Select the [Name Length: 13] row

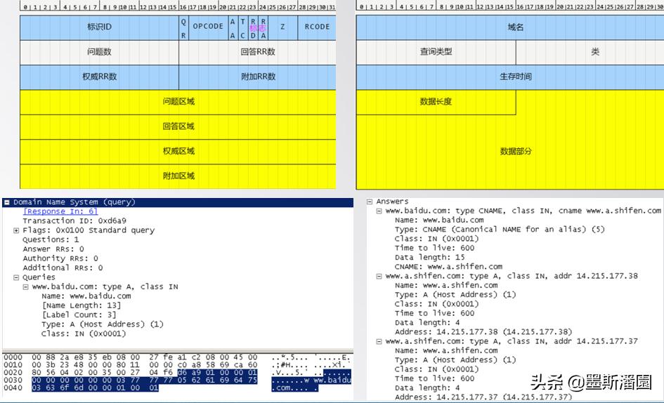click(x=82, y=305)
